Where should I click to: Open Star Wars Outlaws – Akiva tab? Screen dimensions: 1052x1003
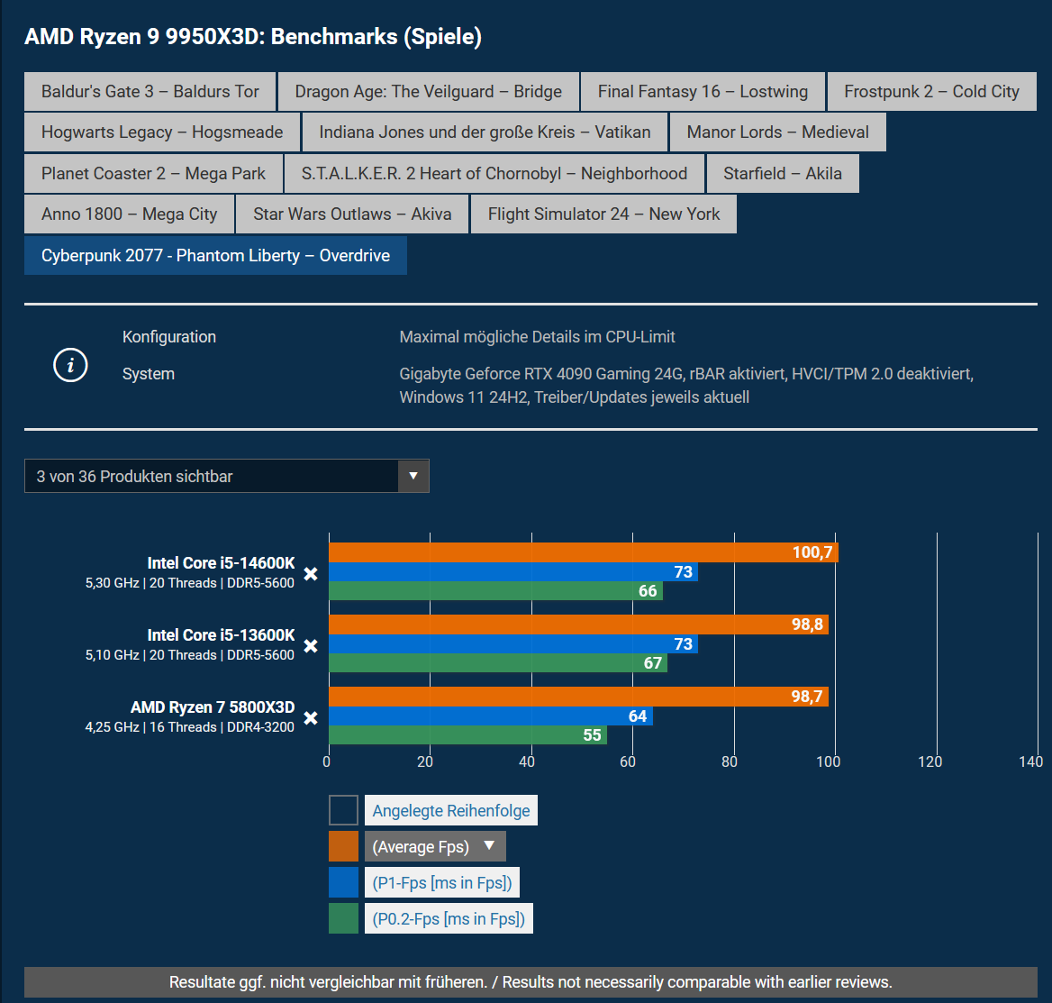click(x=352, y=214)
